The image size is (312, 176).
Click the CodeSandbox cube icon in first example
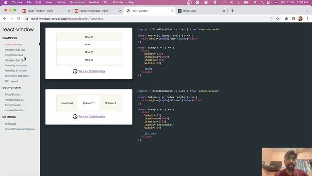(x=75, y=71)
